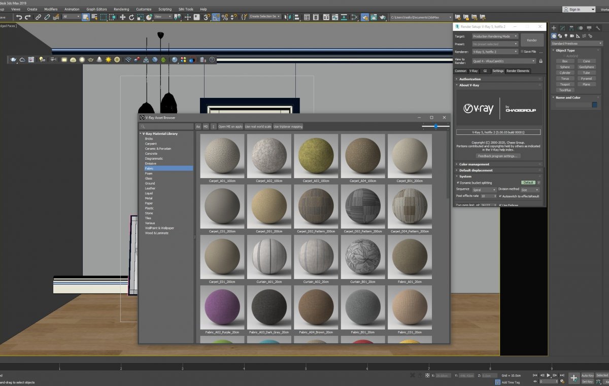This screenshot has height=386, width=609.
Task: Expand the Authorization rollout
Action: (x=499, y=79)
